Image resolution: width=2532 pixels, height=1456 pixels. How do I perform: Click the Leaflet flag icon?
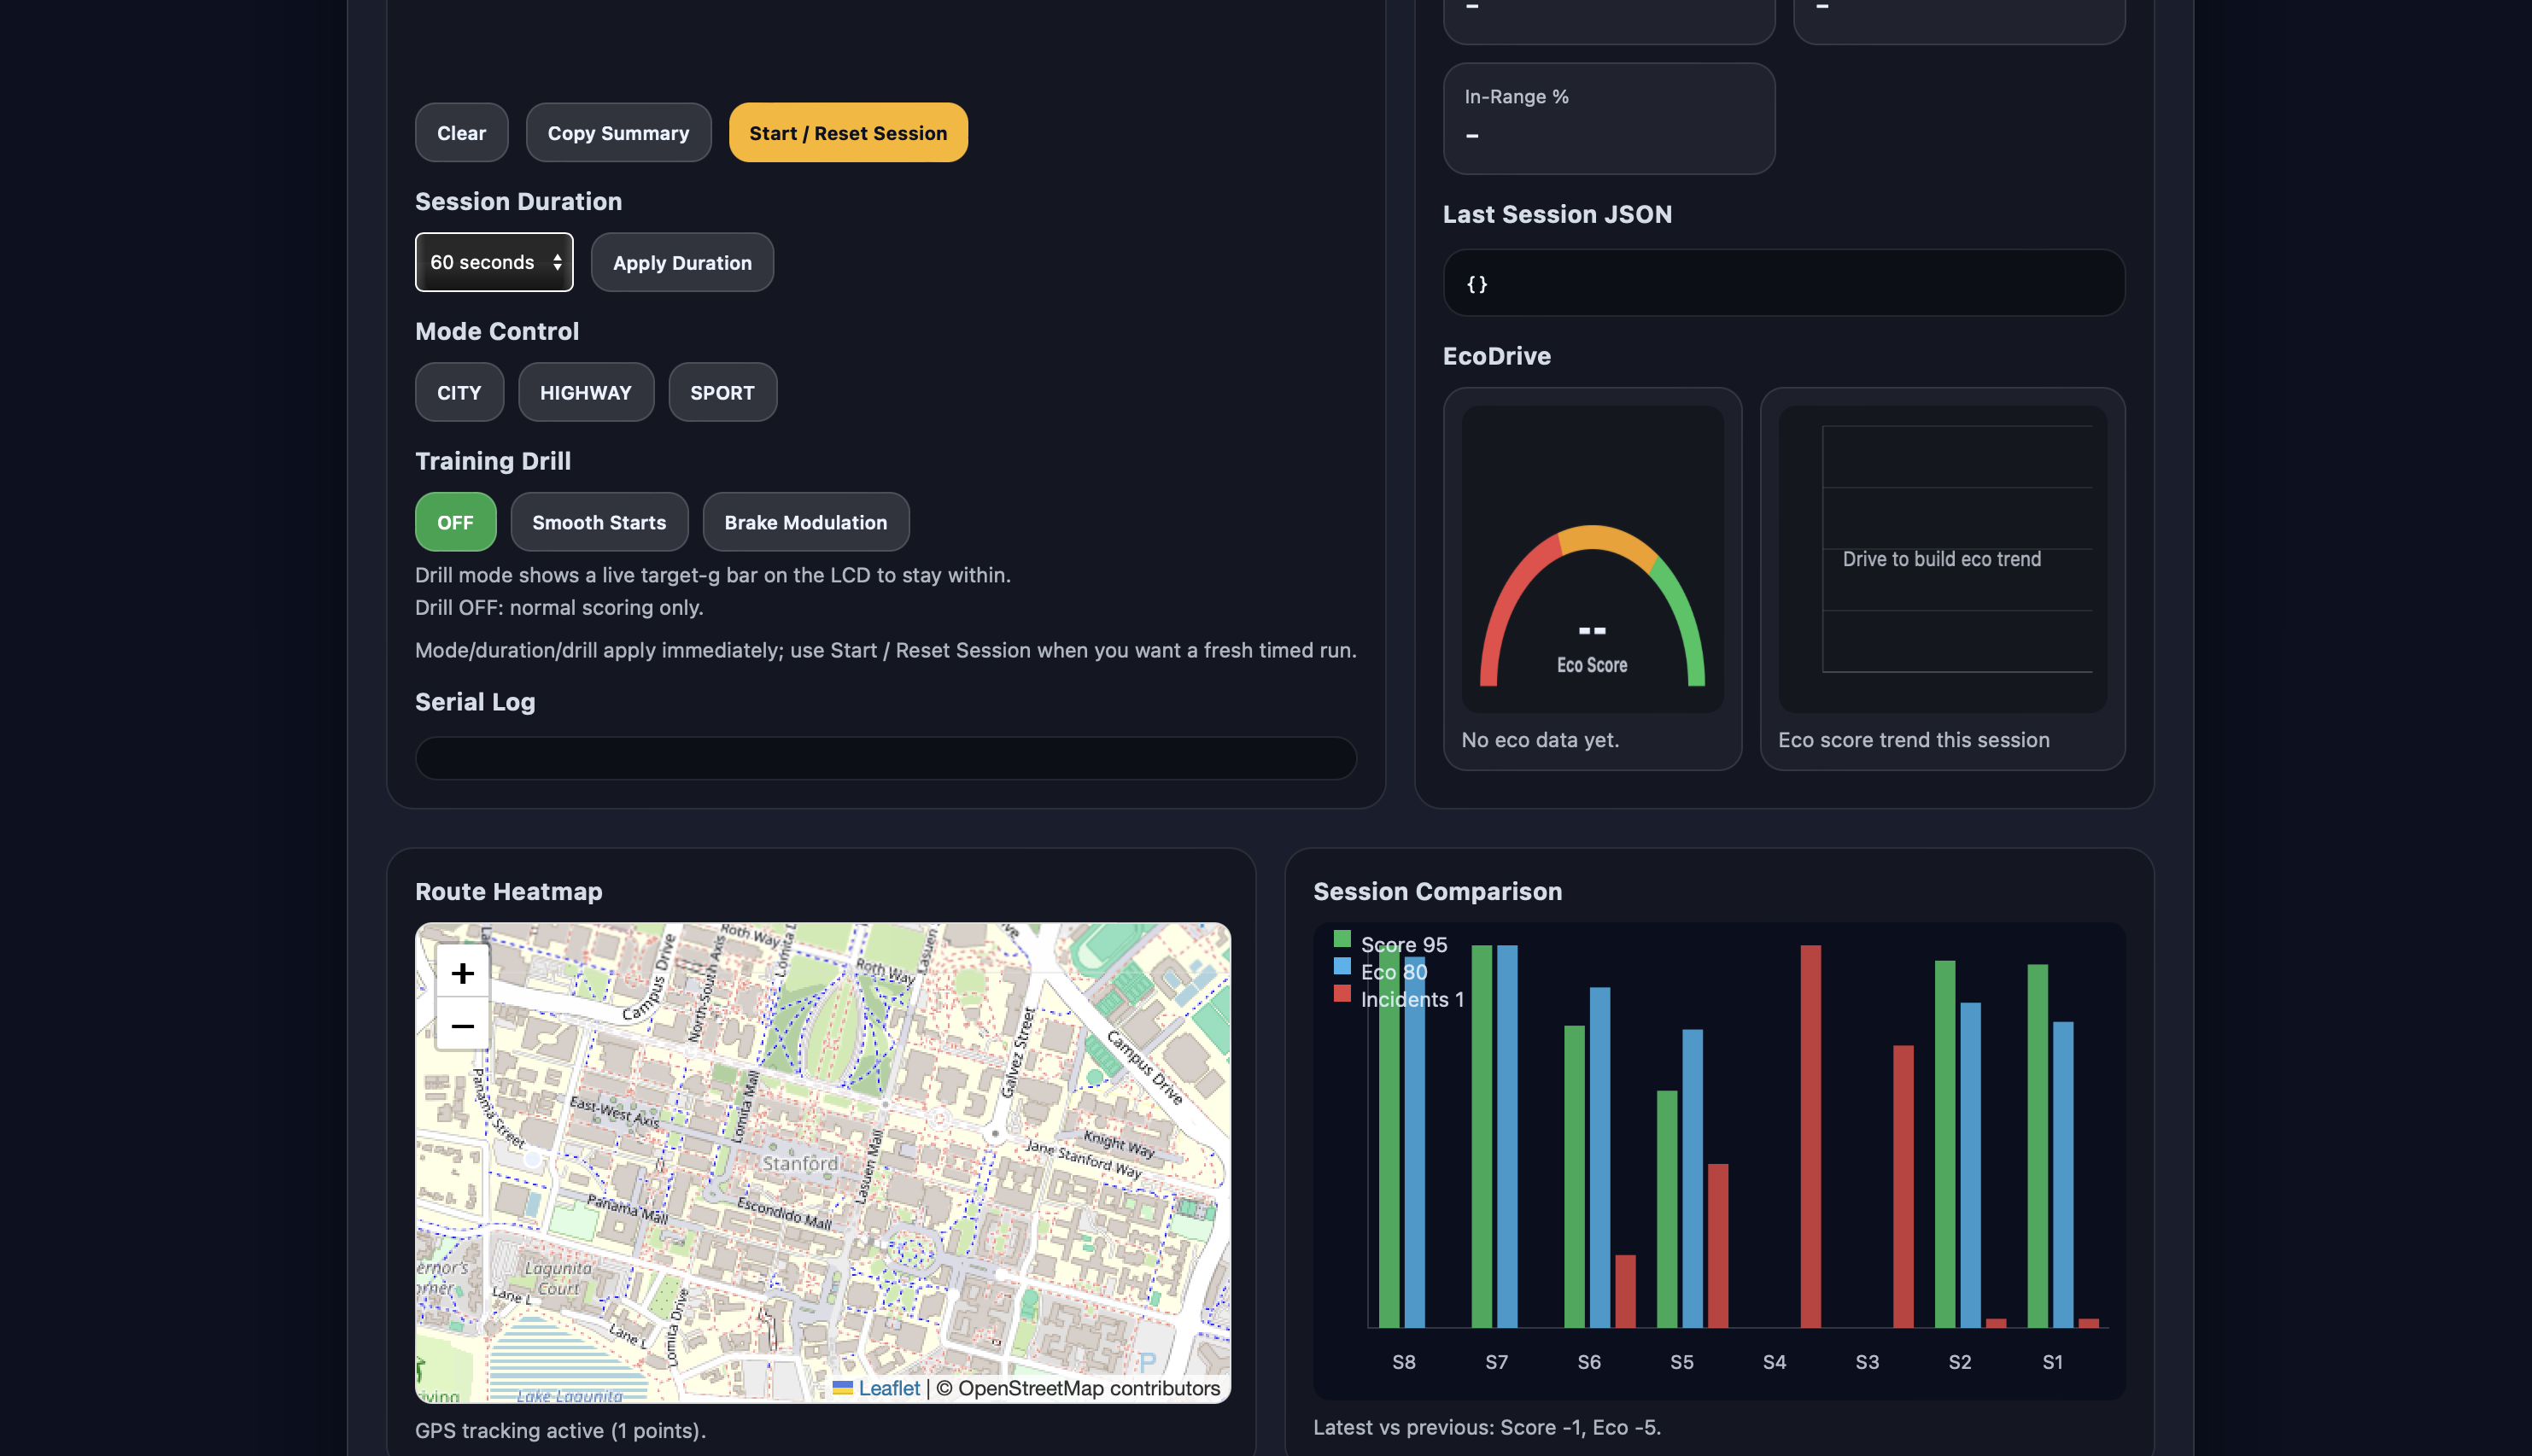click(x=842, y=1388)
